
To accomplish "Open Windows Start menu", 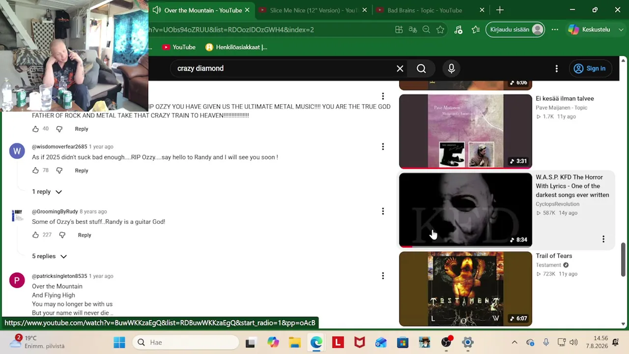I will pos(119,342).
